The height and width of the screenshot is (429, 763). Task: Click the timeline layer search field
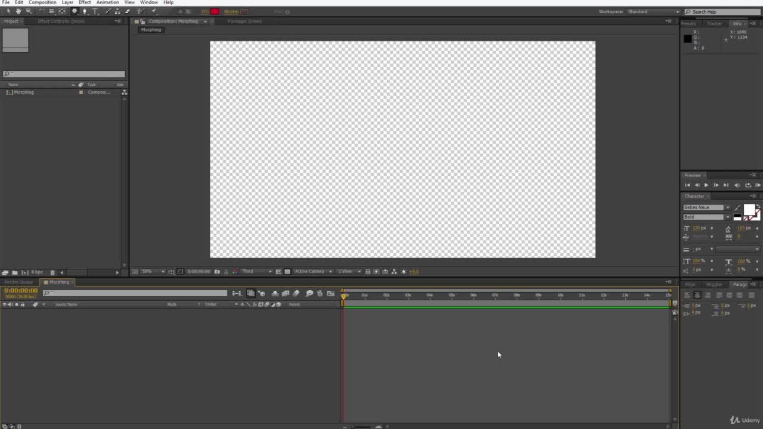tap(135, 293)
